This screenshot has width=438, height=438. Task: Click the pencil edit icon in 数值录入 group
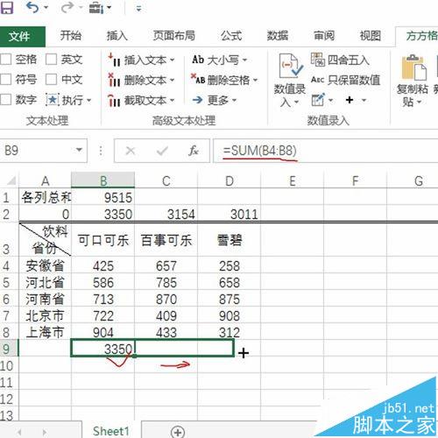(x=318, y=100)
